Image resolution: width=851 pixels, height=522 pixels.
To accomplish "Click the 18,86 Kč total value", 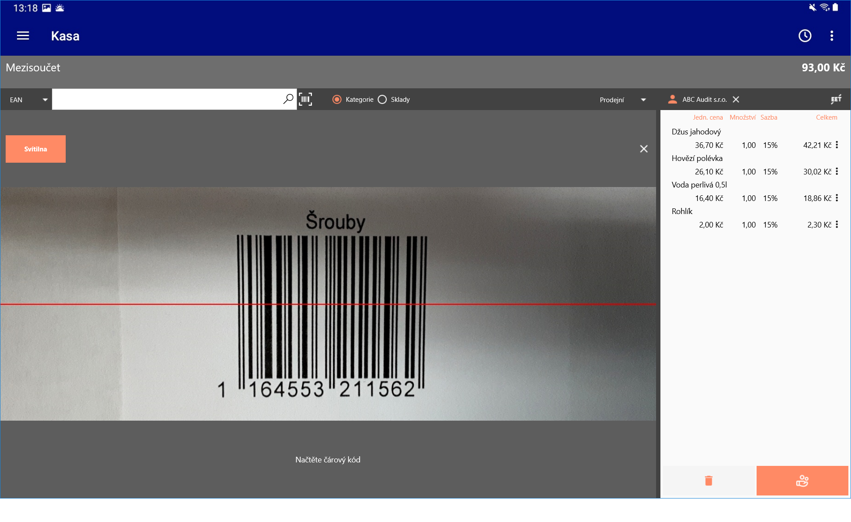I will coord(817,198).
